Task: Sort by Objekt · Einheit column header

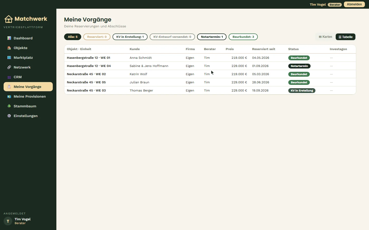Action: [79, 49]
